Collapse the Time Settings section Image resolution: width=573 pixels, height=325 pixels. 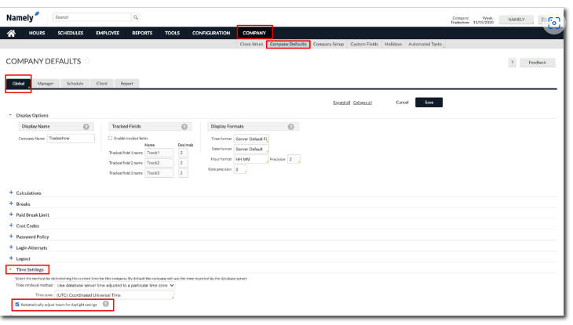(x=11, y=269)
